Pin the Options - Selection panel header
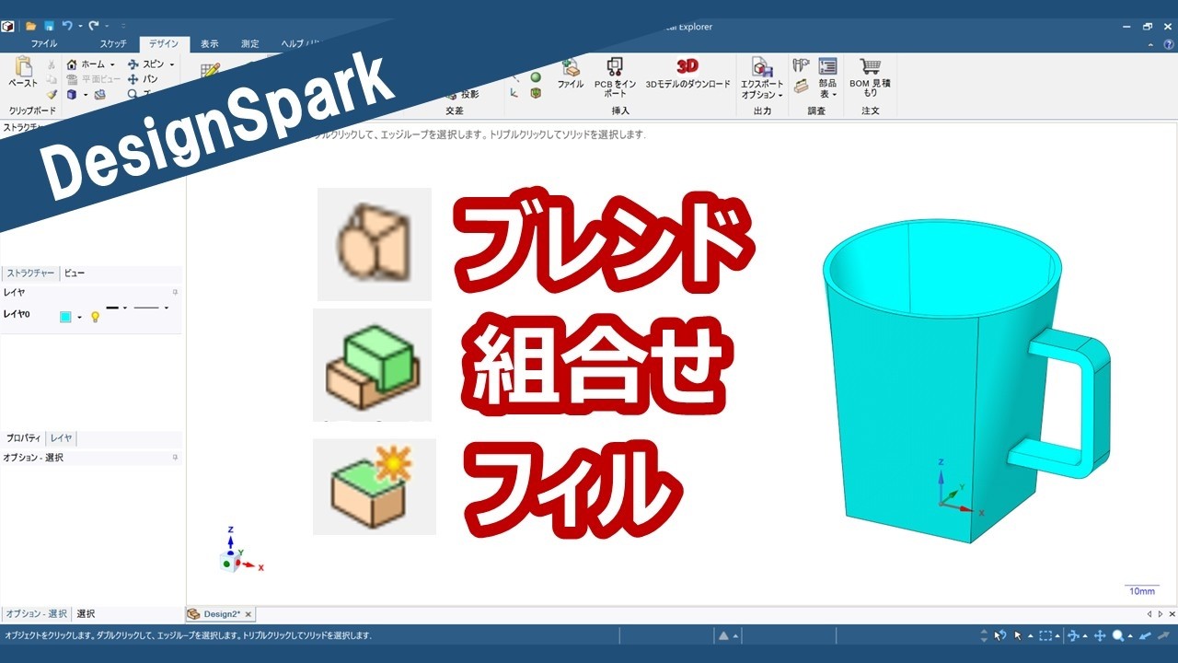 176,458
